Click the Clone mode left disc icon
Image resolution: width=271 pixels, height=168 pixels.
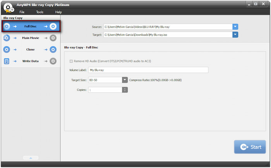click(x=7, y=49)
